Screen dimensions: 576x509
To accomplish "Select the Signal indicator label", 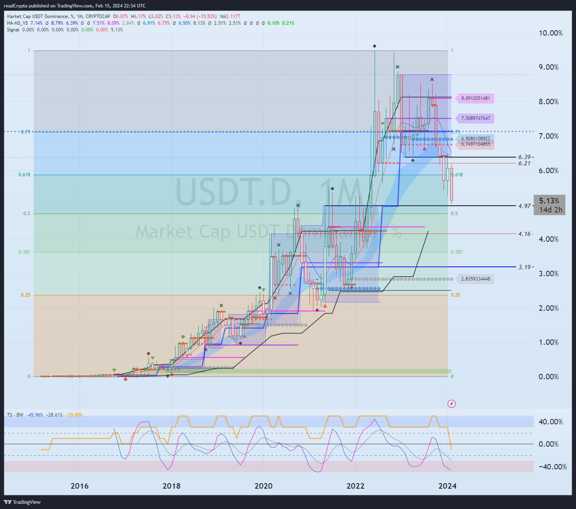I will click(x=13, y=30).
